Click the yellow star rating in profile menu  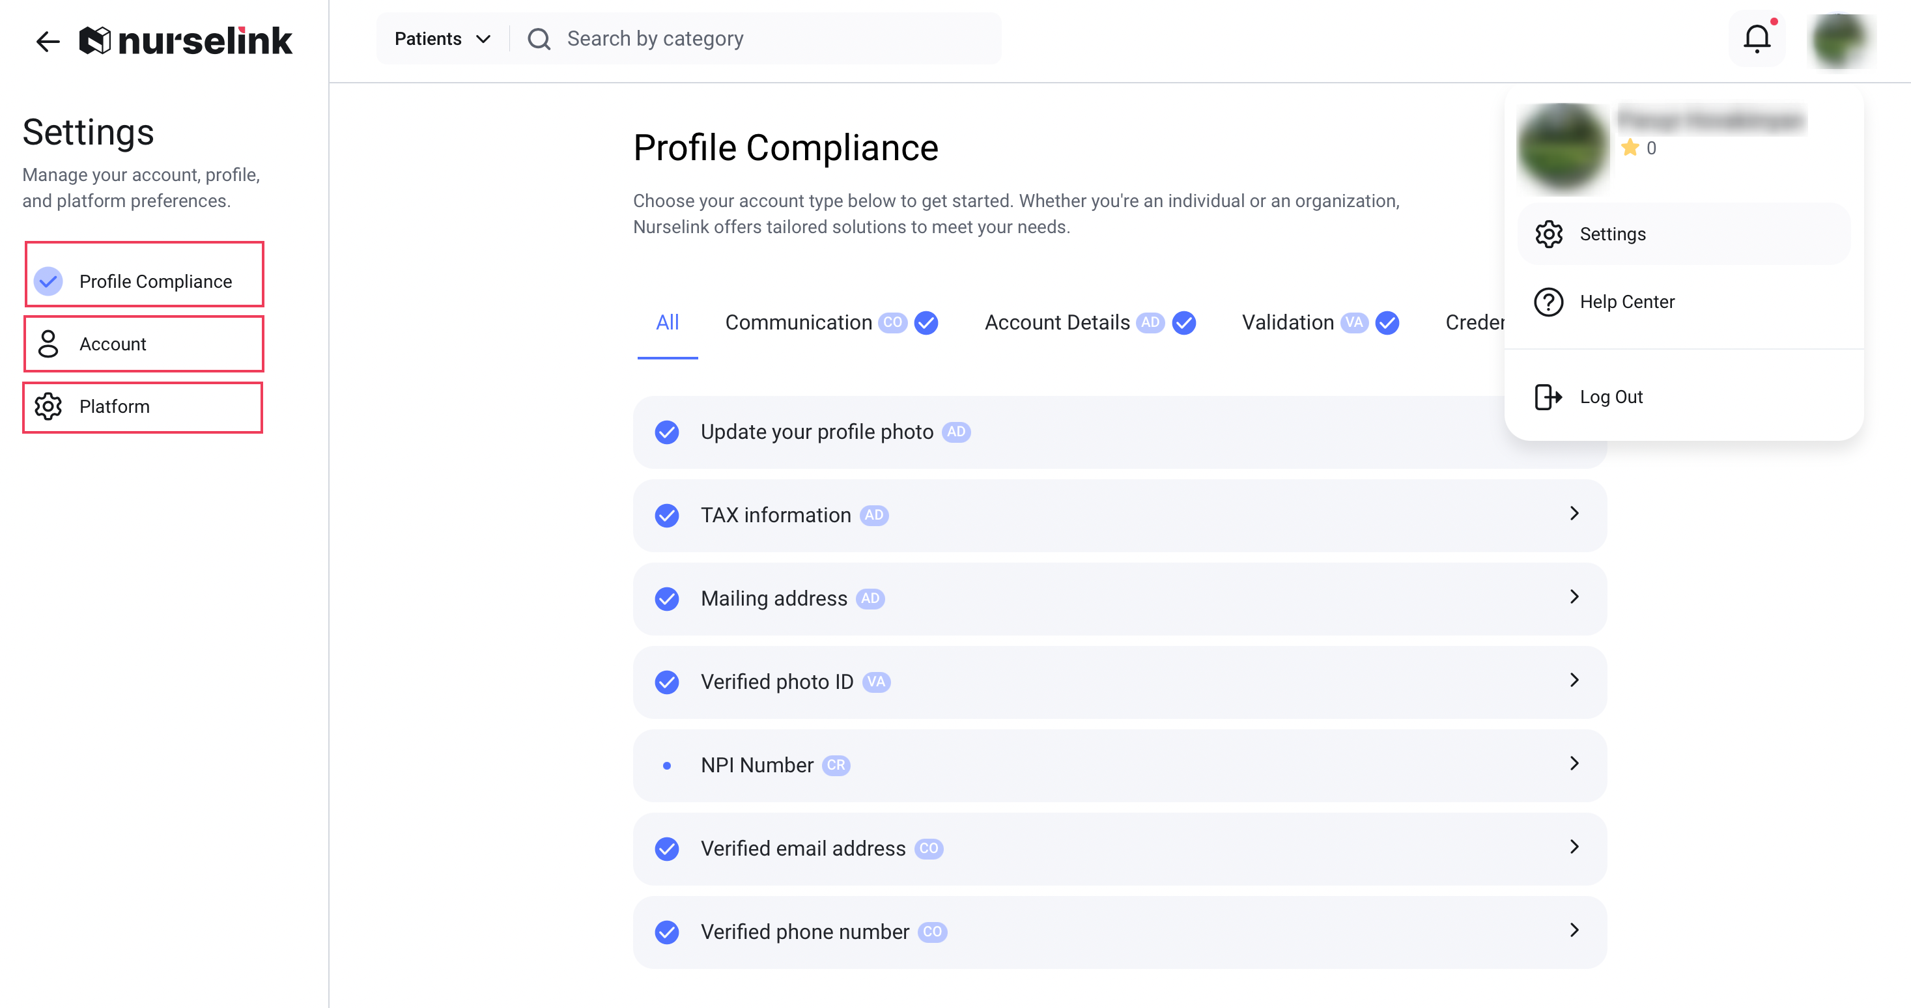(1630, 148)
